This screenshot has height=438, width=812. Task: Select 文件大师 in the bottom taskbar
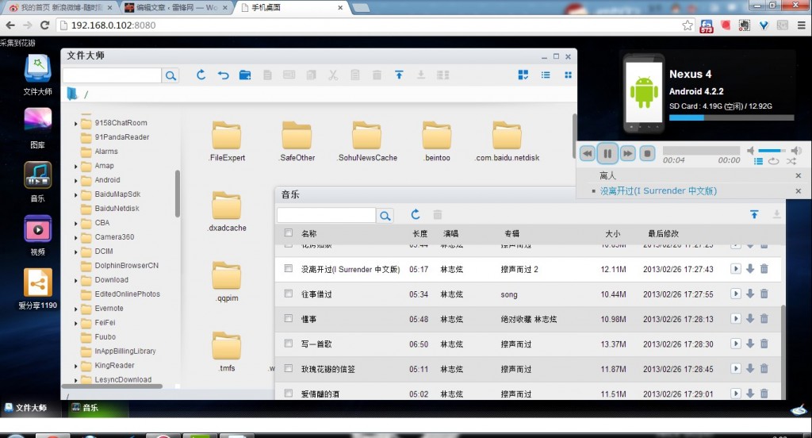(x=26, y=408)
